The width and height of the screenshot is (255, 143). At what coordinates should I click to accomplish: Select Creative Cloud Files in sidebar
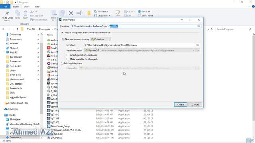coord(18,103)
